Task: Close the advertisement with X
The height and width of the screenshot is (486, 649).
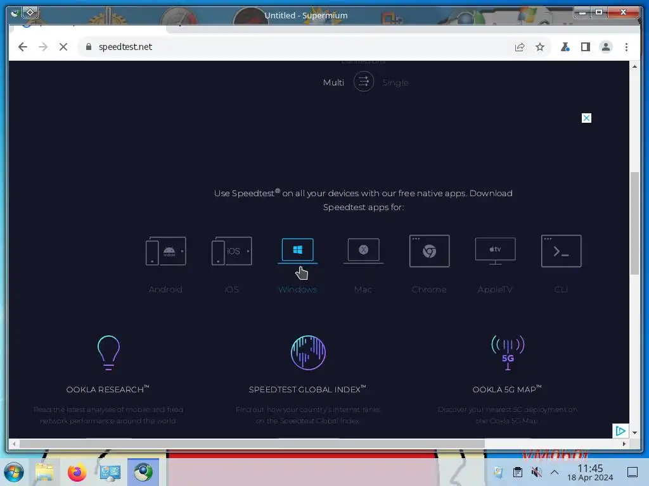Action: [x=586, y=118]
